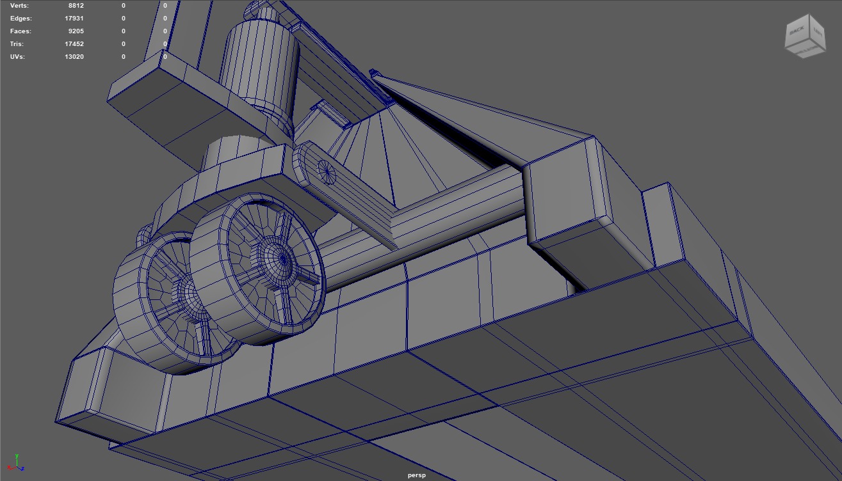
Task: Click the 'Edges:' heads-up display label
Action: click(21, 19)
